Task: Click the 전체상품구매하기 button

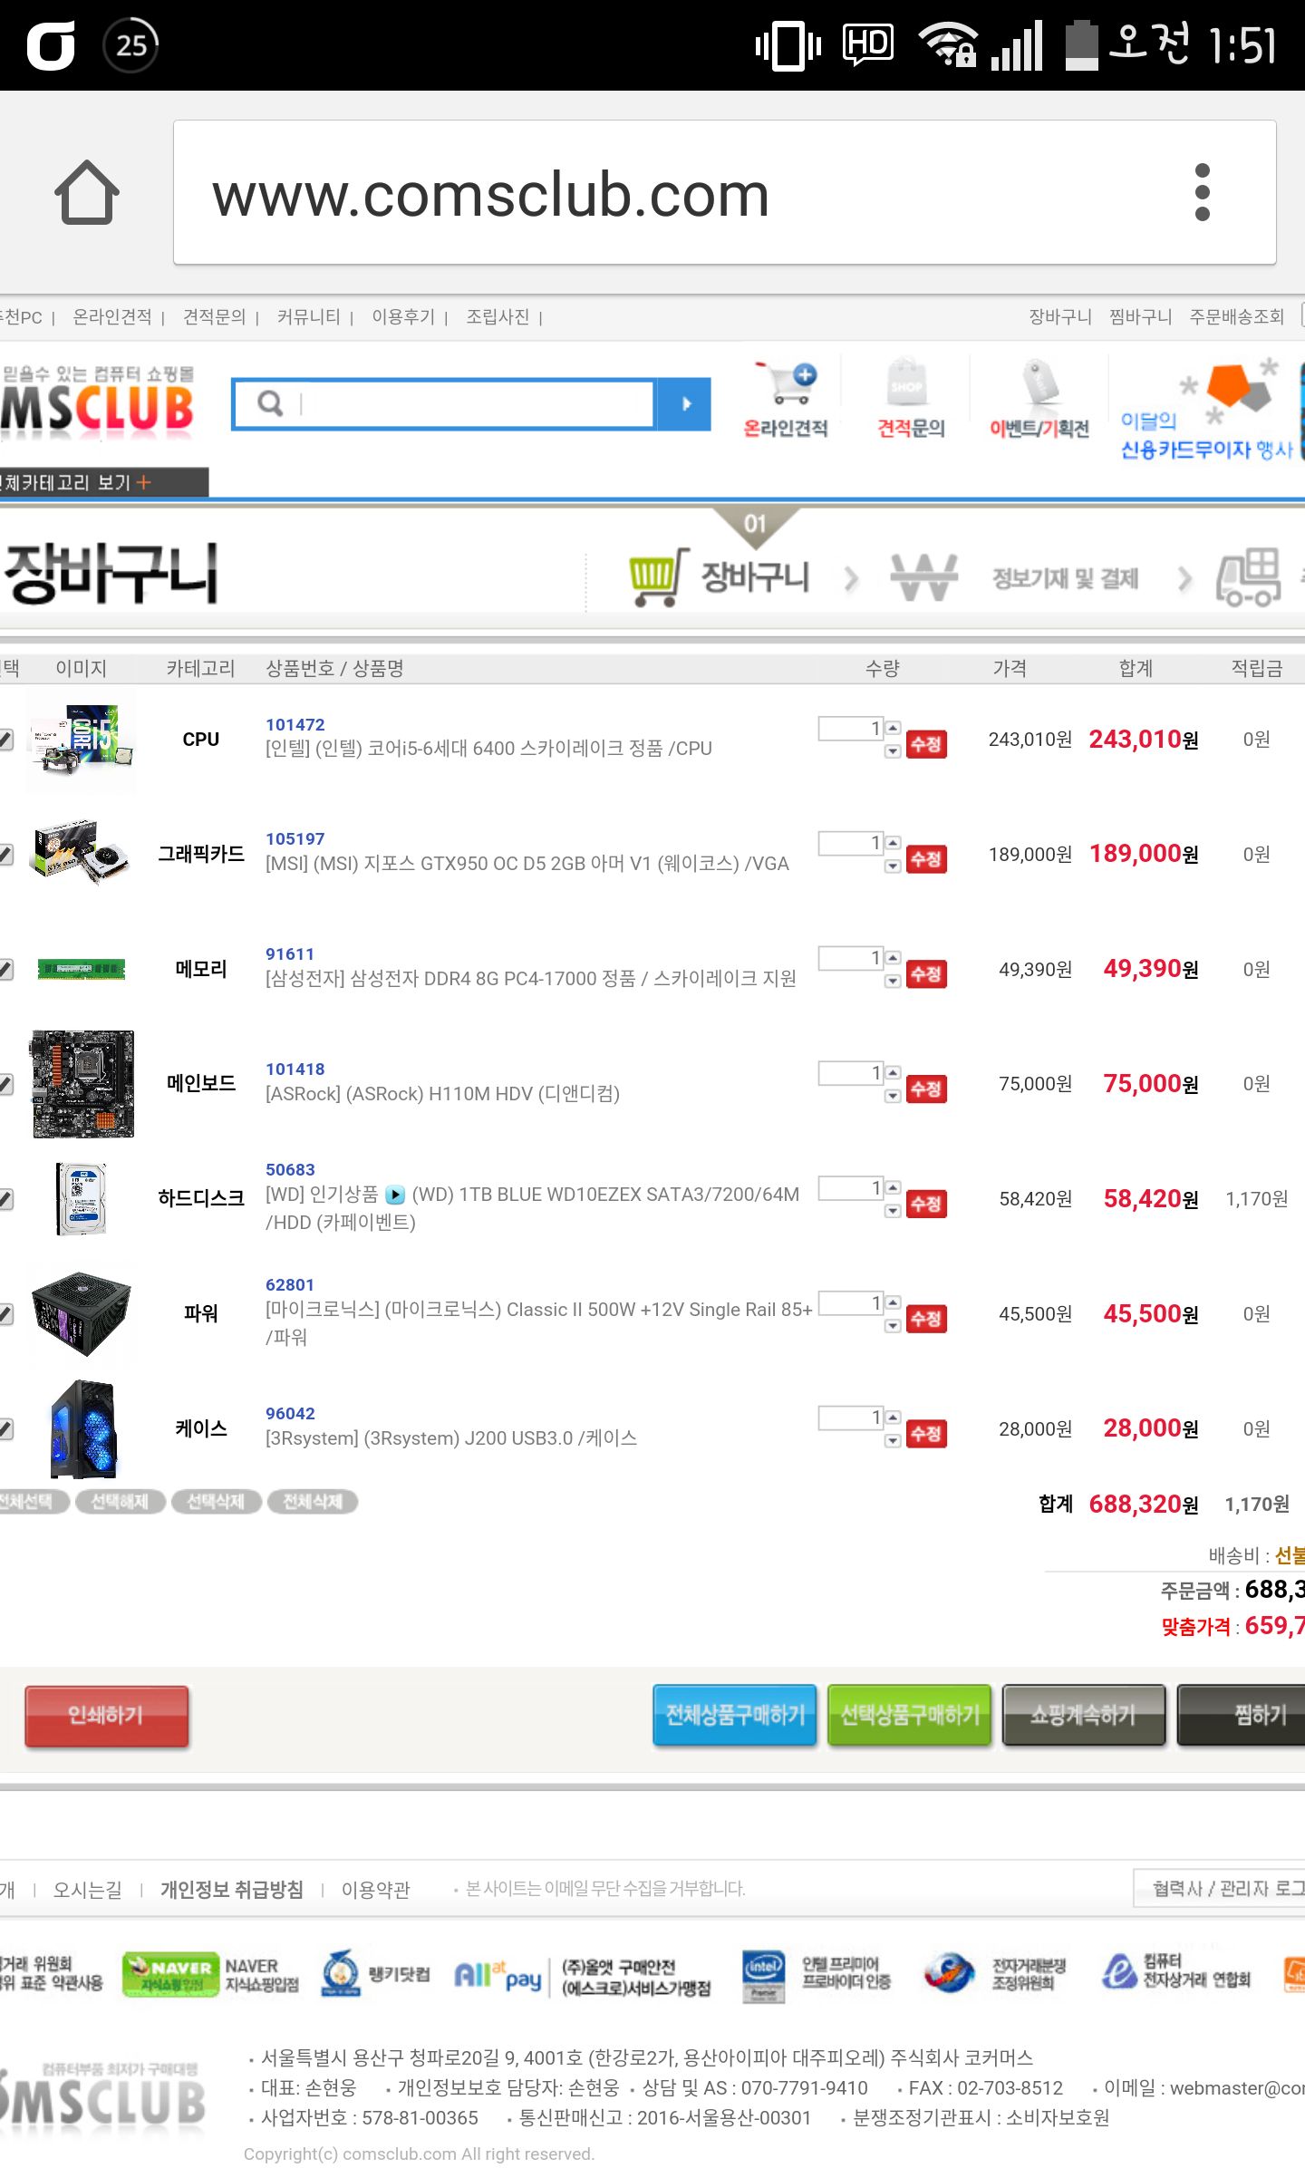Action: coord(735,1715)
